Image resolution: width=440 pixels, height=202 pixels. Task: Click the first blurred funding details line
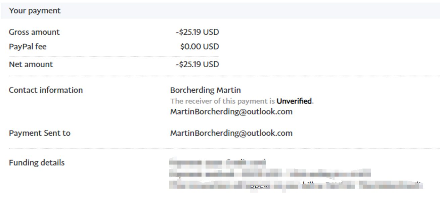pyautogui.click(x=218, y=163)
